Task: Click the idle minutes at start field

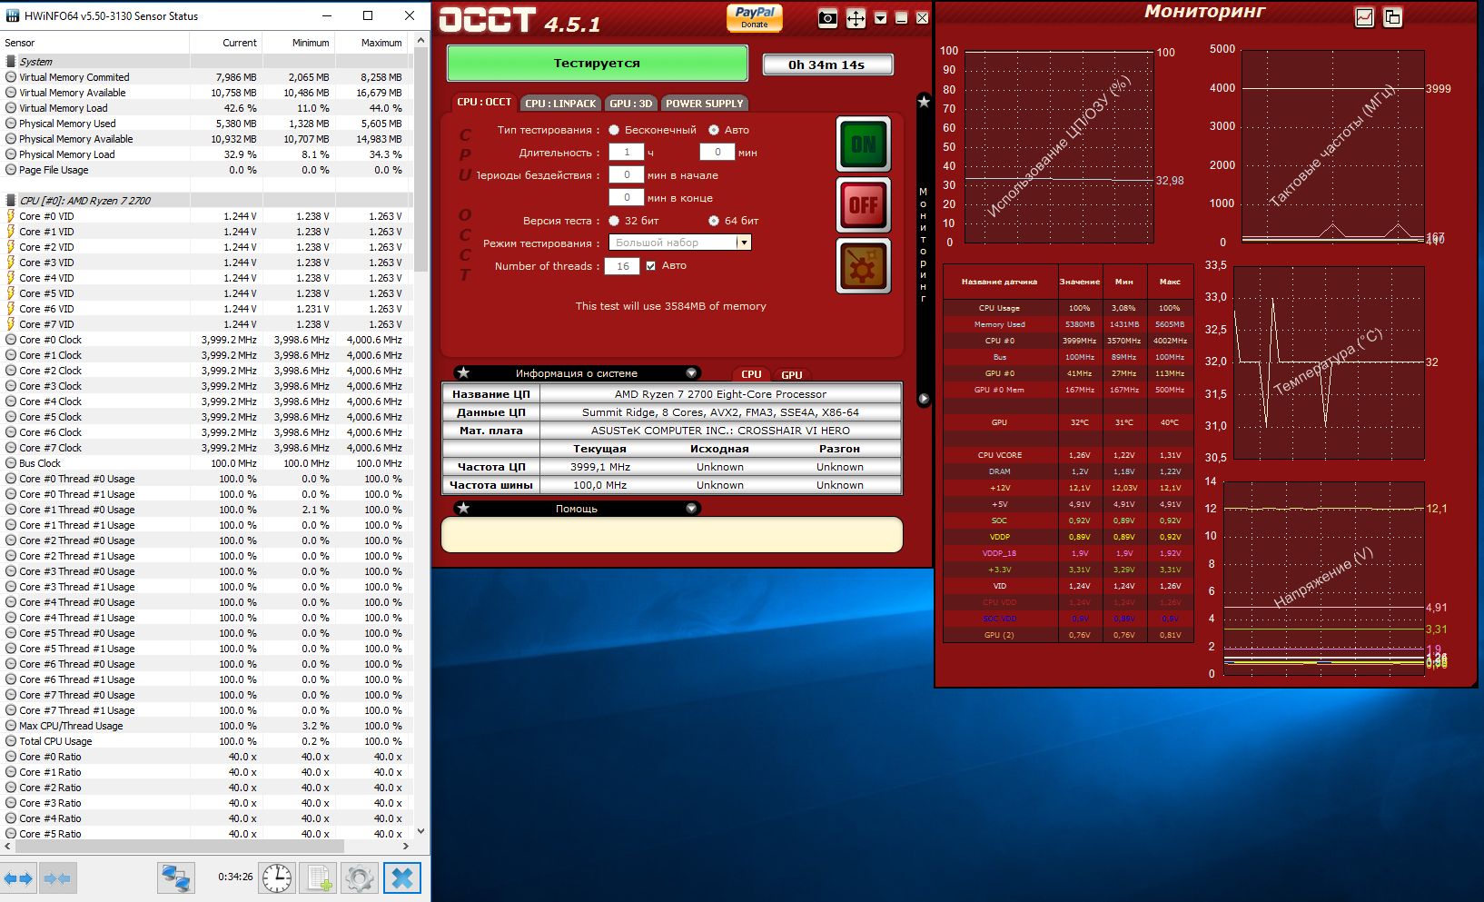Action: (x=627, y=174)
